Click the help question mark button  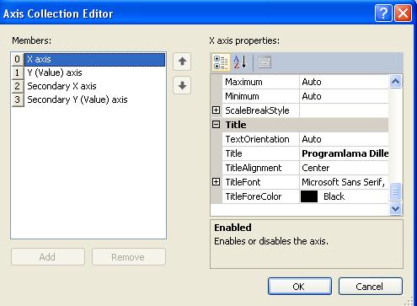[x=383, y=13]
